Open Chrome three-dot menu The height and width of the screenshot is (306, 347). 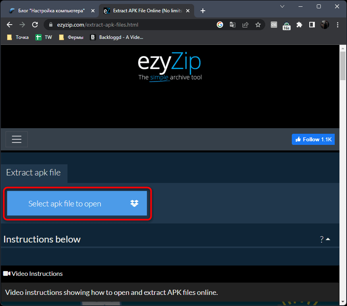(x=337, y=25)
